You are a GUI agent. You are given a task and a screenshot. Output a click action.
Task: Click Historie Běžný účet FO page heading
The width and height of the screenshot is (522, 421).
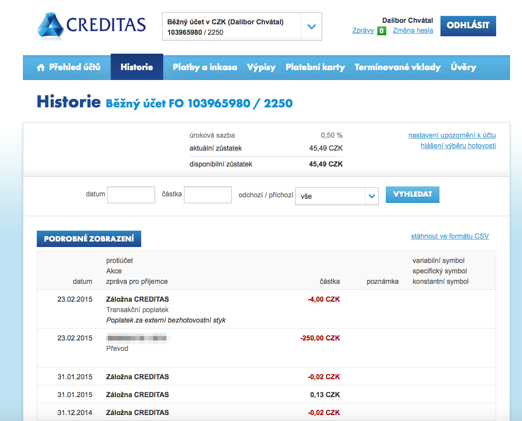click(x=165, y=102)
